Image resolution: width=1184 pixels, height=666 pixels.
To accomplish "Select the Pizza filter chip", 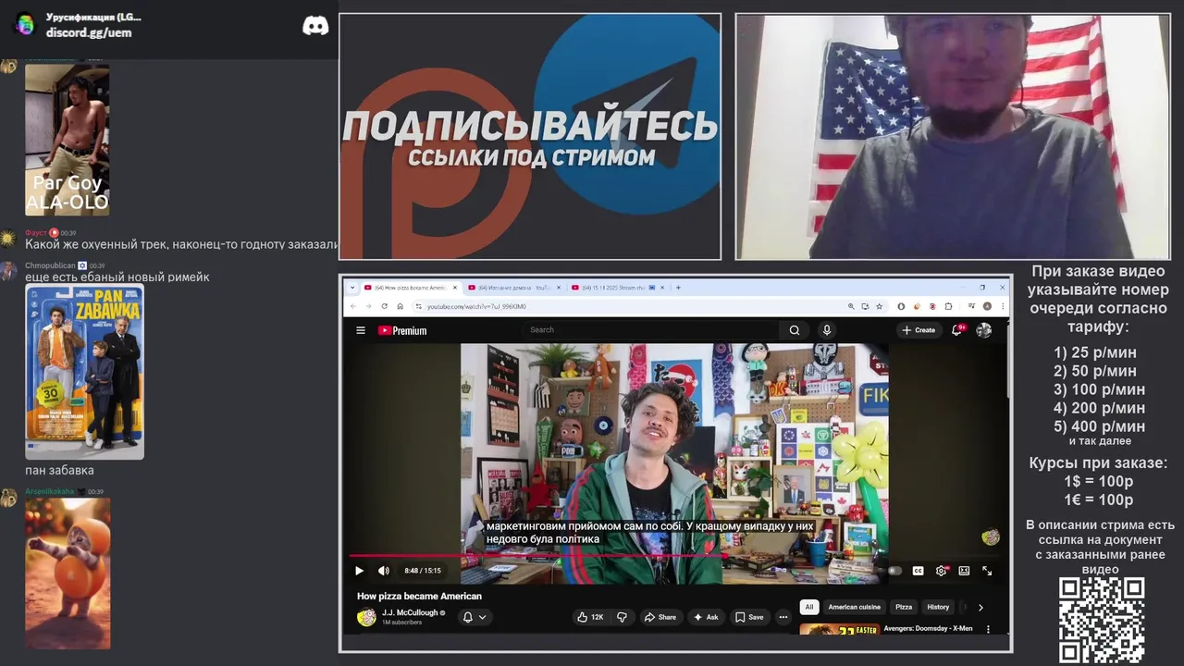I will point(904,607).
